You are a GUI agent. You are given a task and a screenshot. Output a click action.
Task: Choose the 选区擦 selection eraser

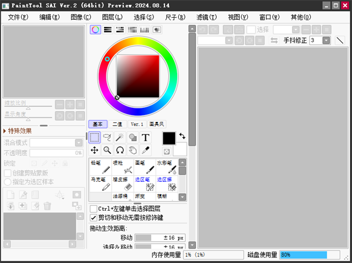pos(167,184)
